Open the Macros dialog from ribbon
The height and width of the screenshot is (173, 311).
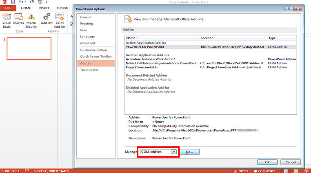click(18, 19)
